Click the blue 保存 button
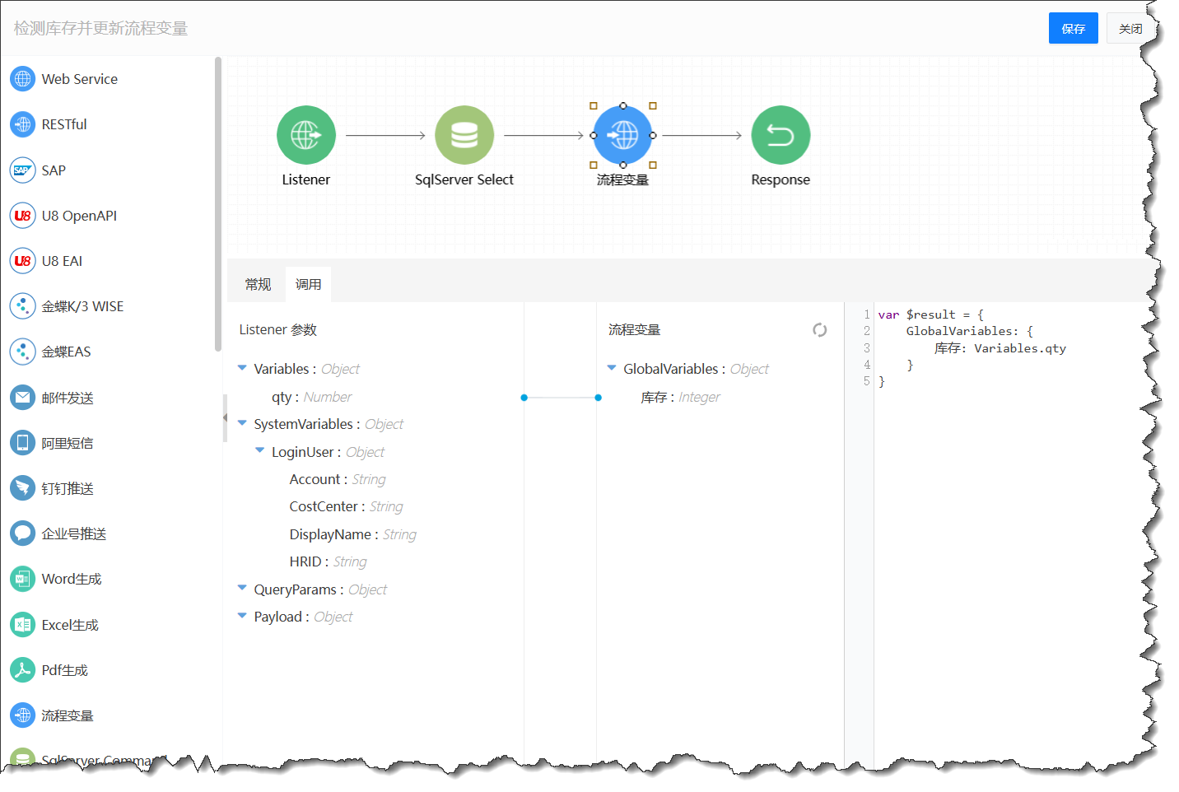This screenshot has width=1179, height=792. [1072, 29]
